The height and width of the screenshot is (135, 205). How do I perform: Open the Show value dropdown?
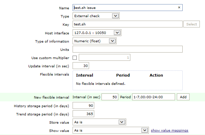coord(111,130)
